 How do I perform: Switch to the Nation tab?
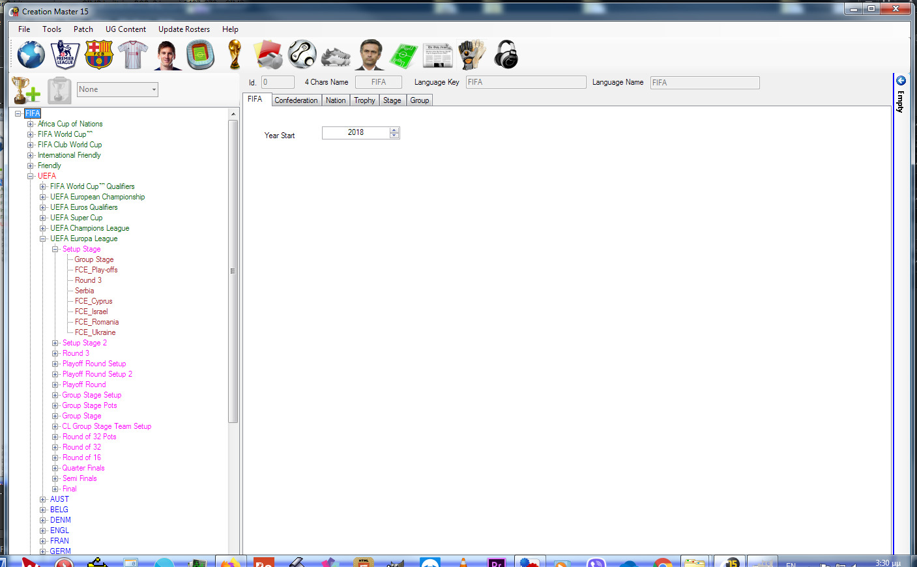336,100
